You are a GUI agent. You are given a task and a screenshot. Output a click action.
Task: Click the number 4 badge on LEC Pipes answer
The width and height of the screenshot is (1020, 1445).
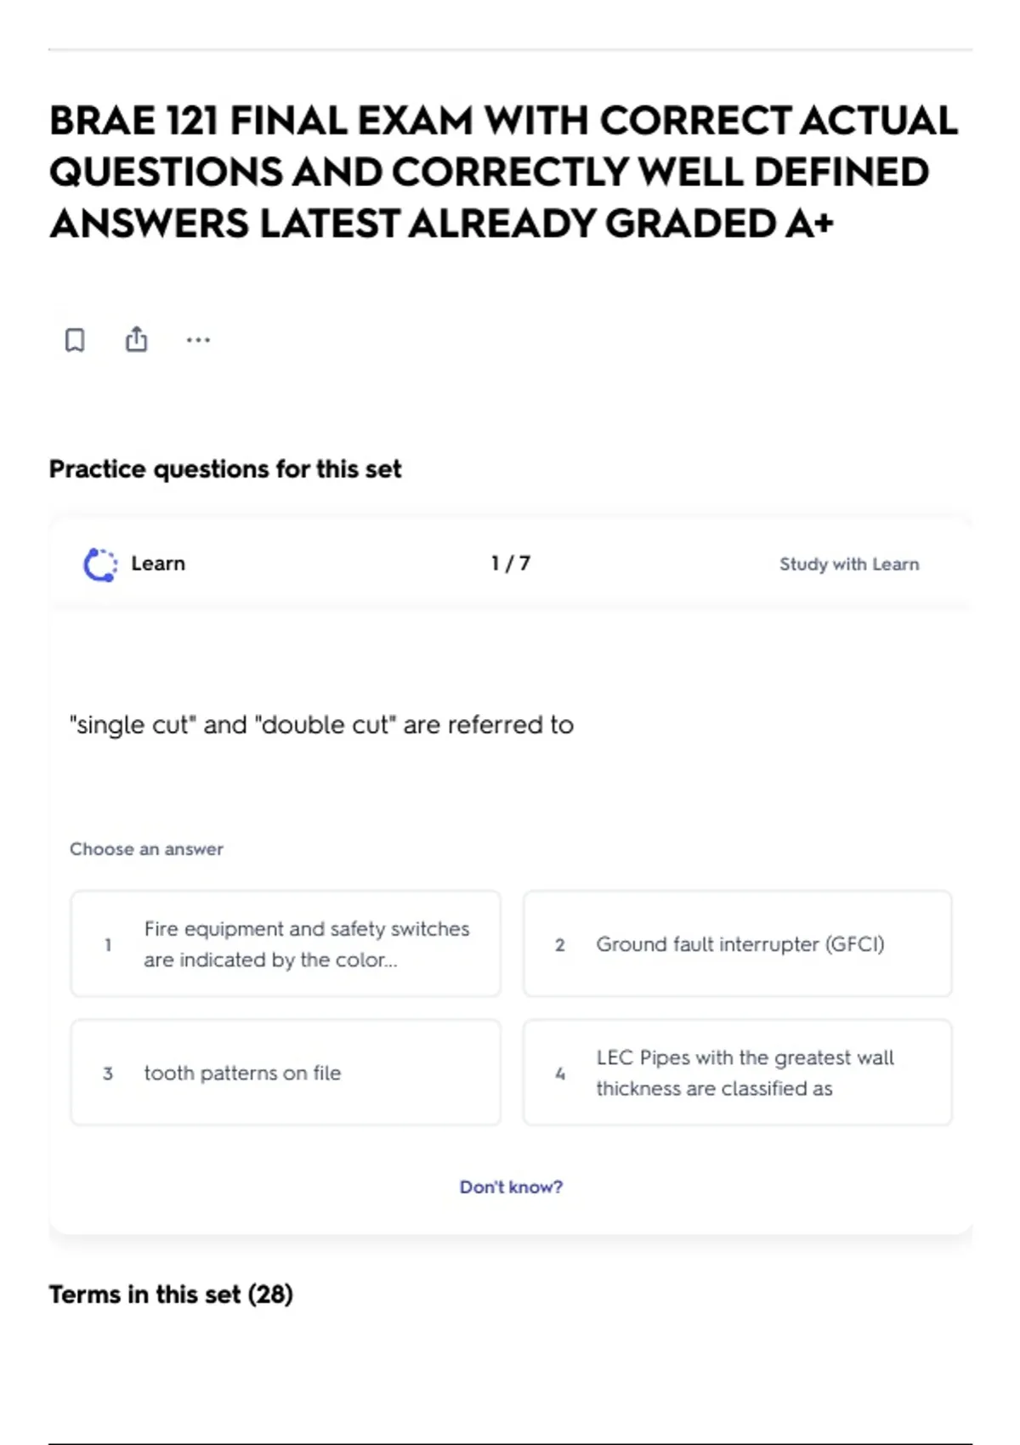[560, 1074]
